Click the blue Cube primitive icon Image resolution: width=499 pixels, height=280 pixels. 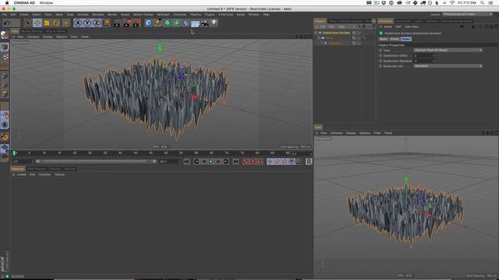point(148,23)
